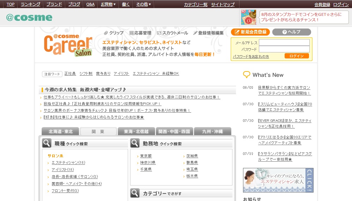Click the magnifier icon beside 勤務地 クイック検索

point(135,143)
